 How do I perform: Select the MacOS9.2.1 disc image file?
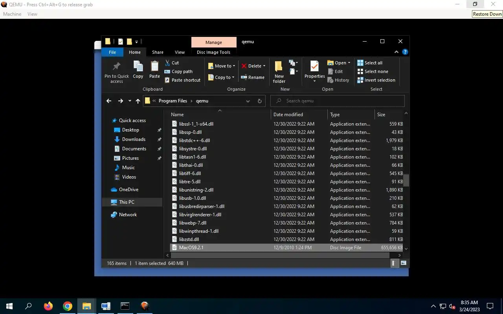[x=286, y=248]
